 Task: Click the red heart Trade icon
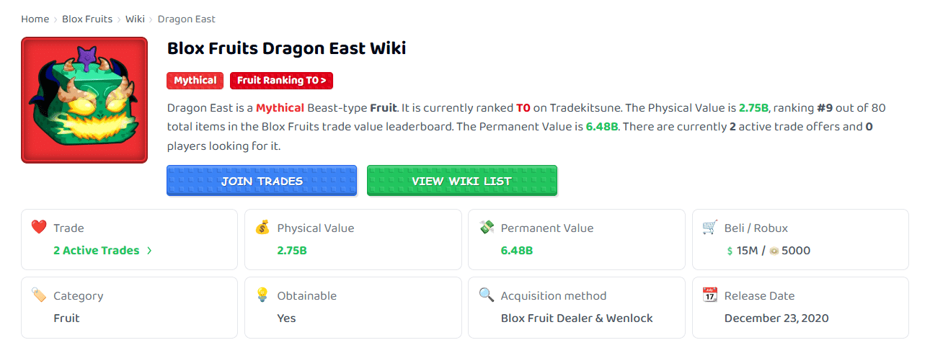click(39, 228)
